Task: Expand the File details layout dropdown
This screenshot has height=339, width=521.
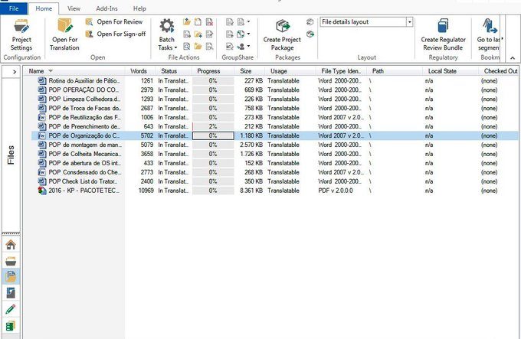Action: pos(409,22)
